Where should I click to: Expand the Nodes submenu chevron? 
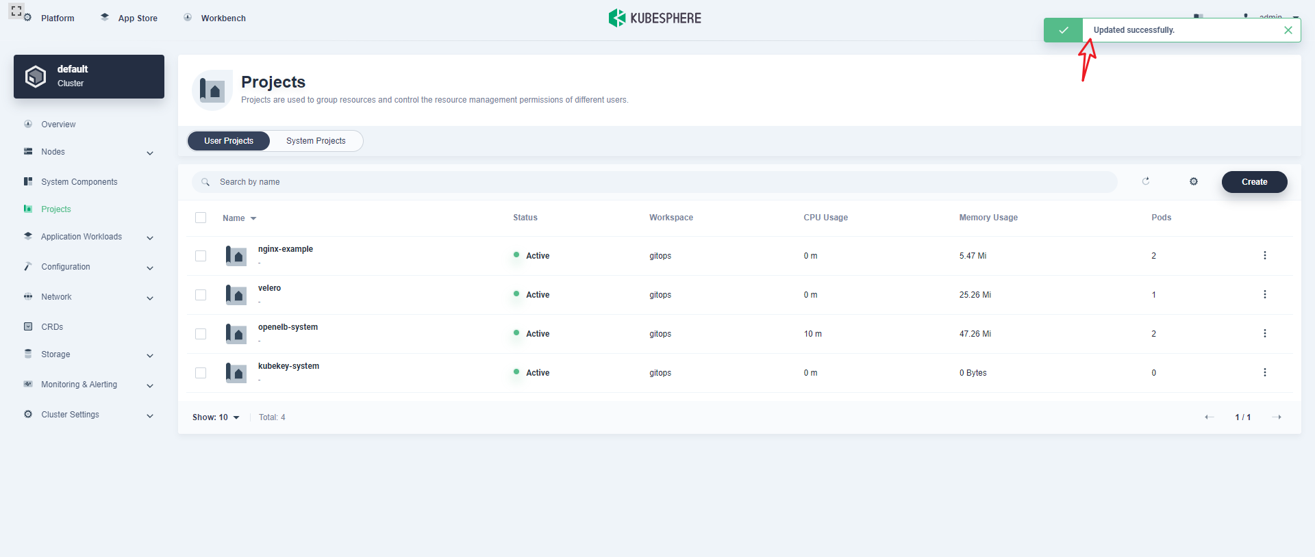(x=150, y=153)
